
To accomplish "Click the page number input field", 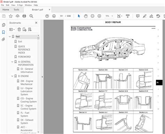I will click(62, 16).
